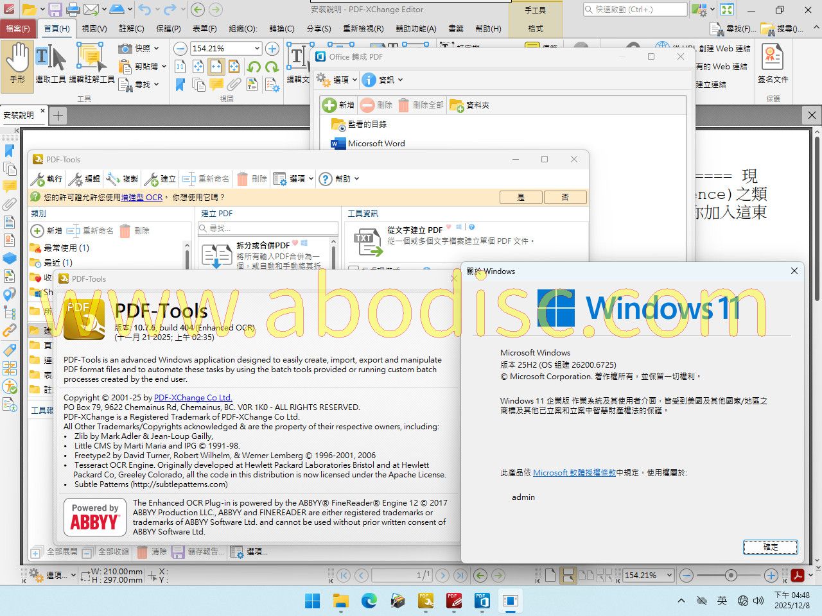The image size is (822, 616).
Task: Open the 轉換(C) ribbon tab
Action: click(x=281, y=28)
